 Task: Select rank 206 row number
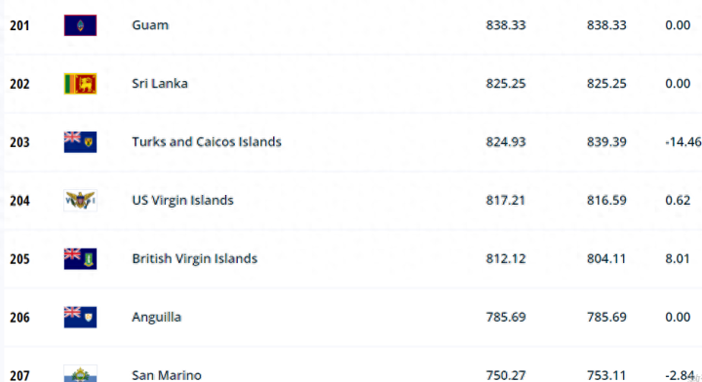(x=19, y=318)
